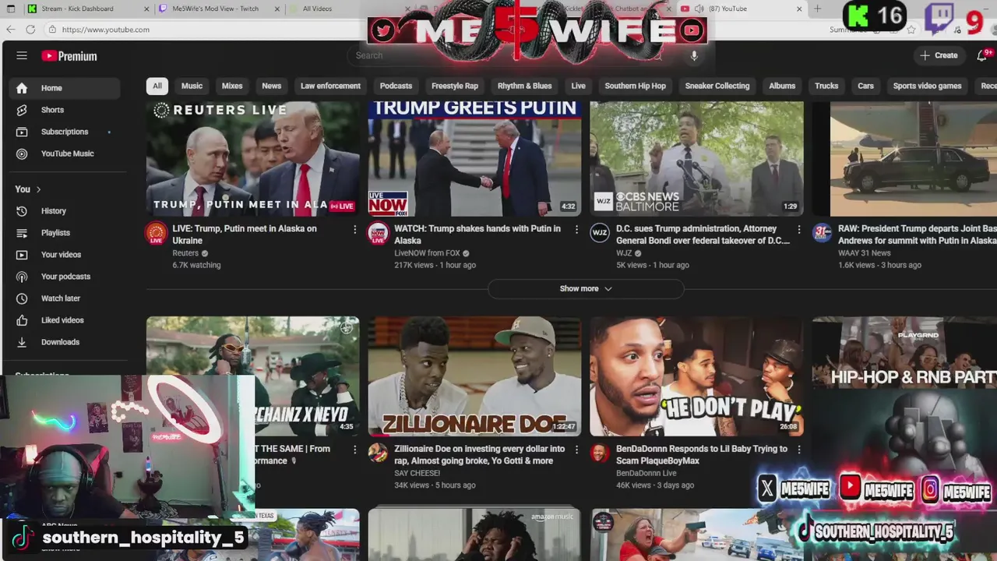Click the SAY CHEESE! channel avatar
997x561 pixels.
378,453
